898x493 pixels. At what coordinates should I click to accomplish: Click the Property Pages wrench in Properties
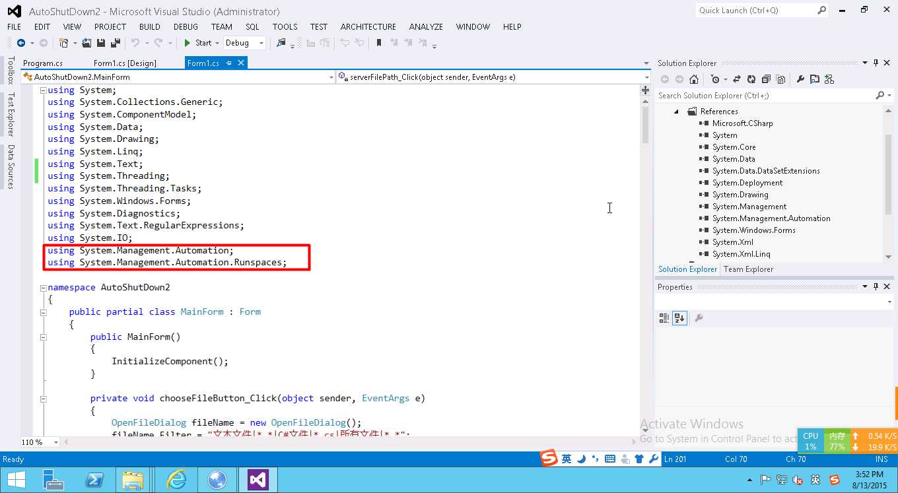tap(699, 318)
